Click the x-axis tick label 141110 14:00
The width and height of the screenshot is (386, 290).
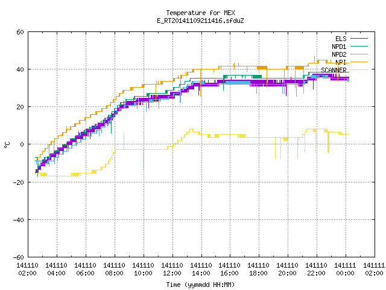(201, 269)
